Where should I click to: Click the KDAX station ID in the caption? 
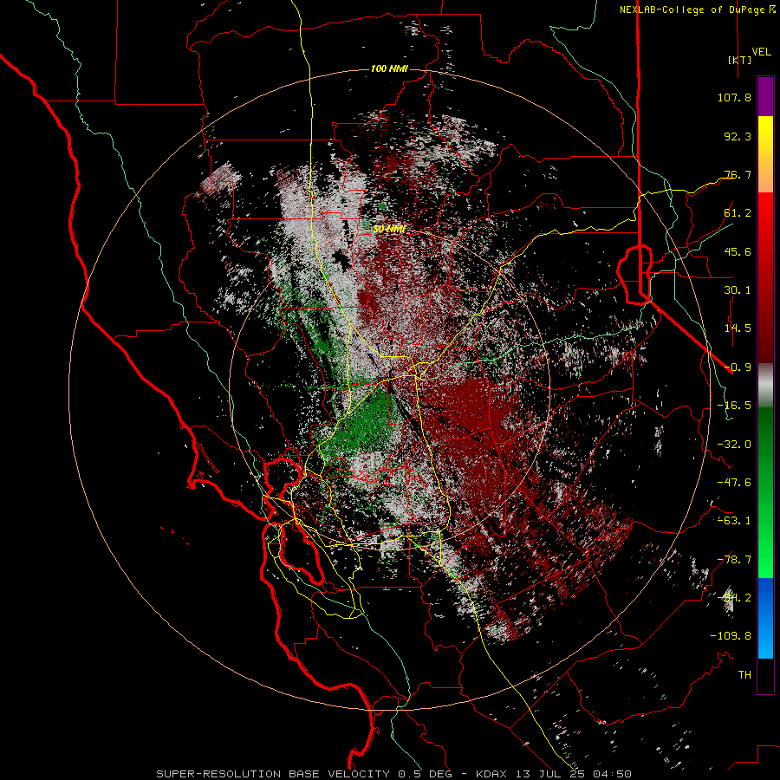tap(491, 774)
